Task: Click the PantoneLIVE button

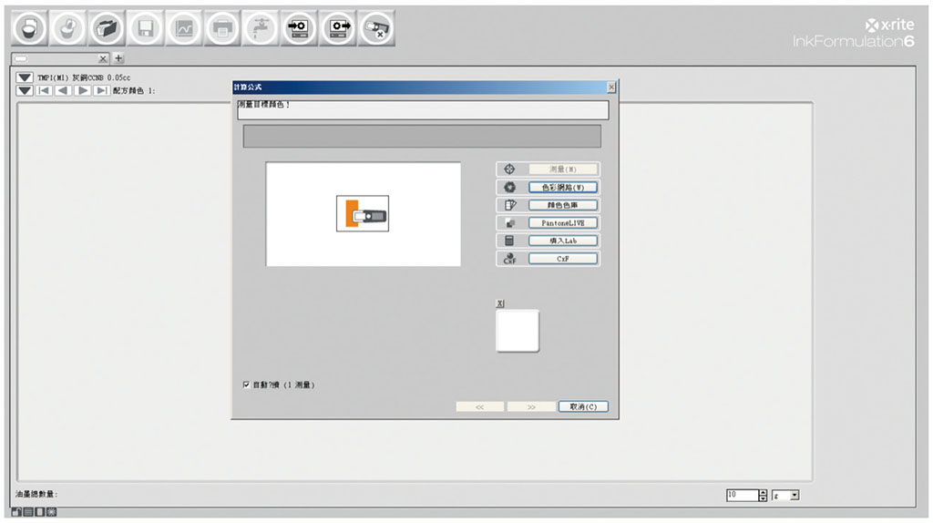Action: [x=563, y=223]
